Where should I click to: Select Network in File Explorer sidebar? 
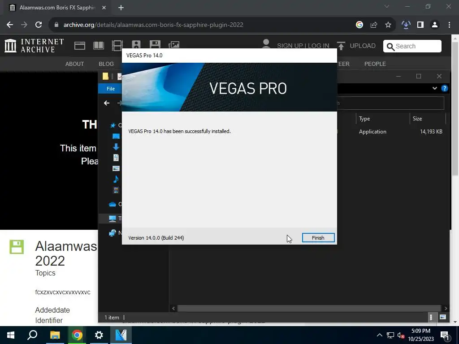coord(113,233)
